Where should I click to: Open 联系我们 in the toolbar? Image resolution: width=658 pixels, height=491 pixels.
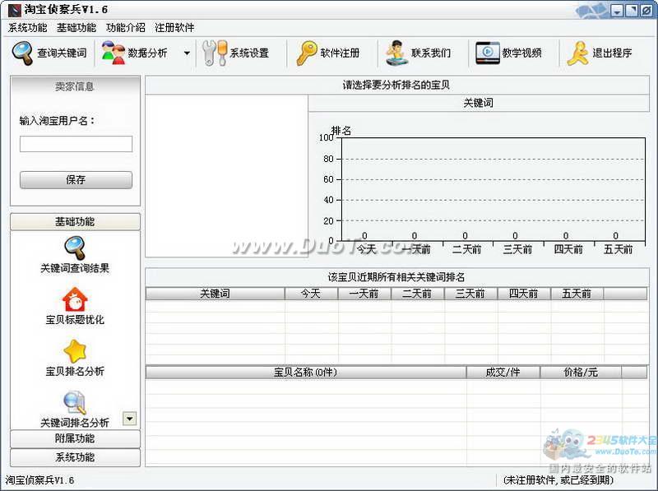point(397,53)
